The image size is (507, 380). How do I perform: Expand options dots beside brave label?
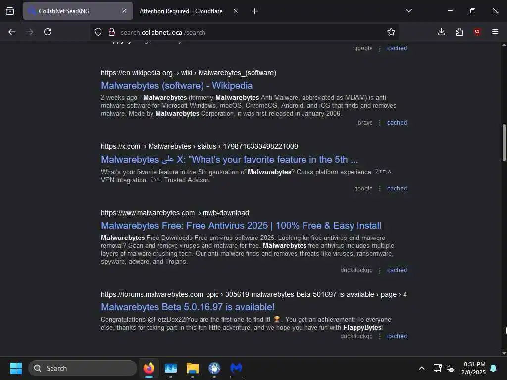[x=380, y=123]
